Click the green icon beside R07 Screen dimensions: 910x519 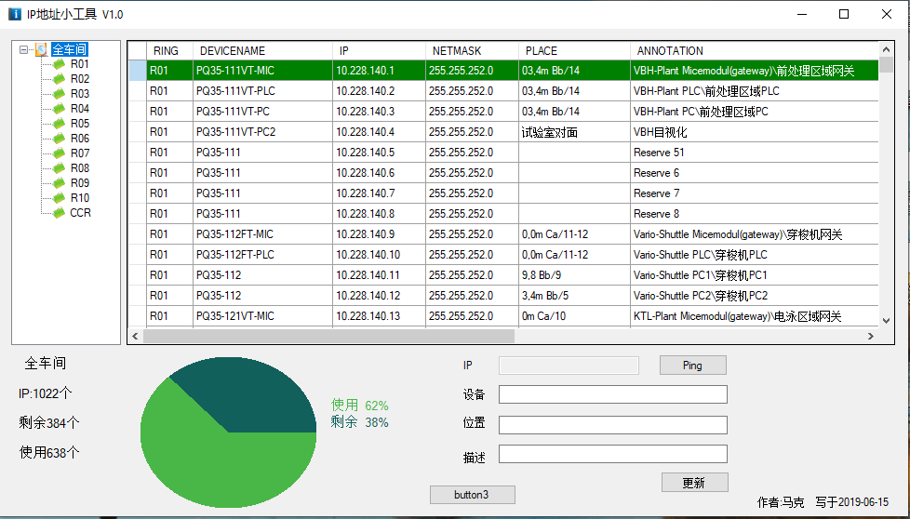(60, 153)
